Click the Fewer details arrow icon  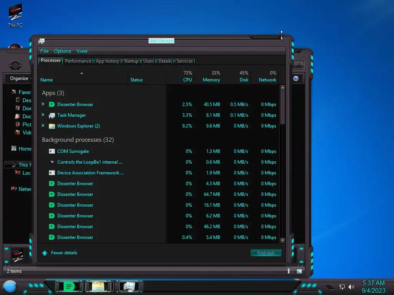(x=45, y=253)
